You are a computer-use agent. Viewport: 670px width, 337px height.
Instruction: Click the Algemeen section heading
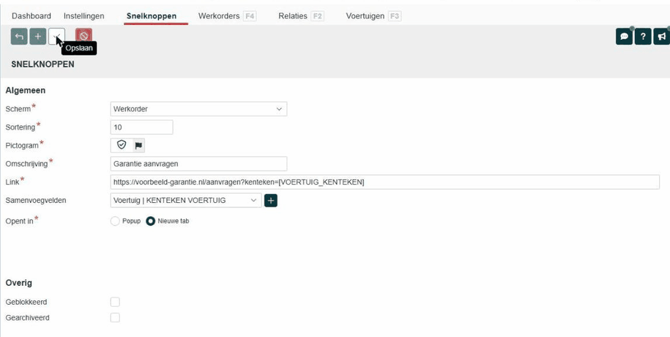(x=26, y=91)
